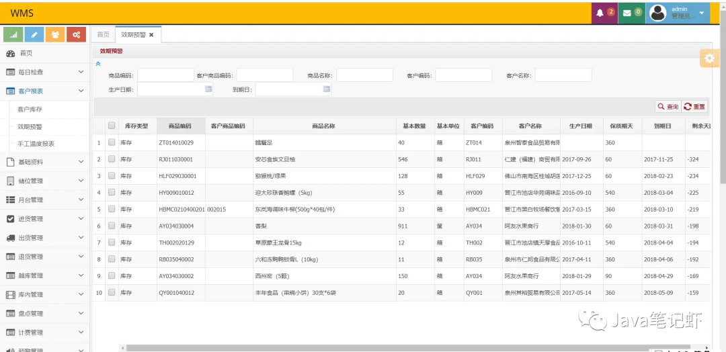
Task: Open the 生产日期 calendar picker icon
Action: (208, 89)
